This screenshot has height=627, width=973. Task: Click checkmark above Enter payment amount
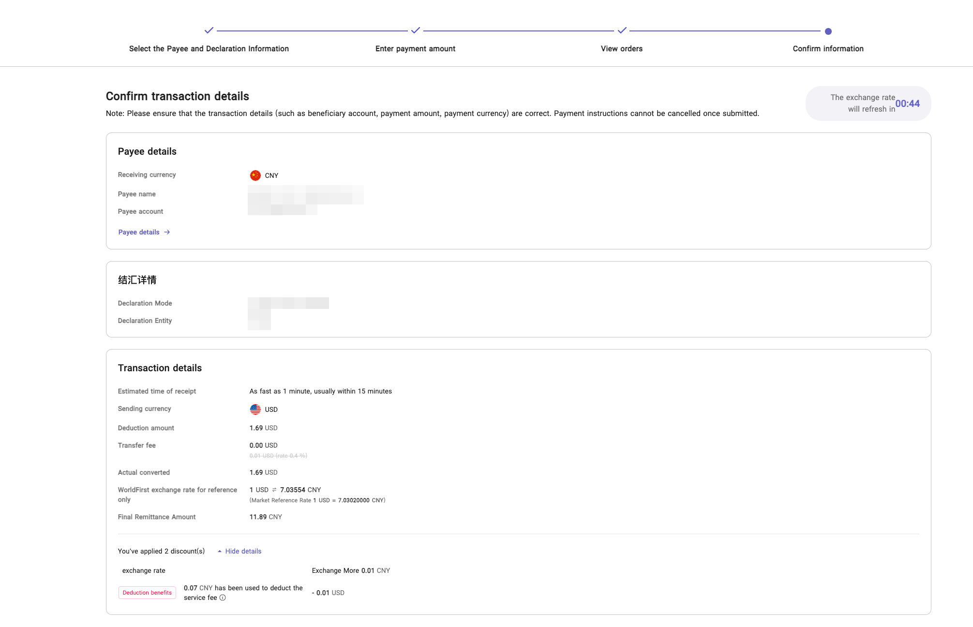click(x=415, y=30)
